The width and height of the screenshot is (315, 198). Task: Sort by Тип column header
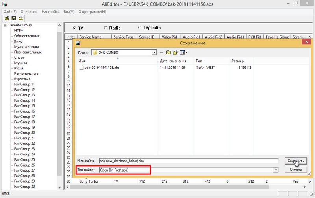pos(212,61)
